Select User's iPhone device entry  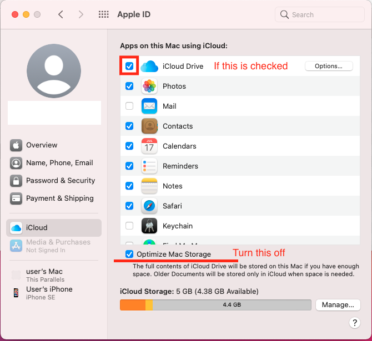[x=54, y=293]
